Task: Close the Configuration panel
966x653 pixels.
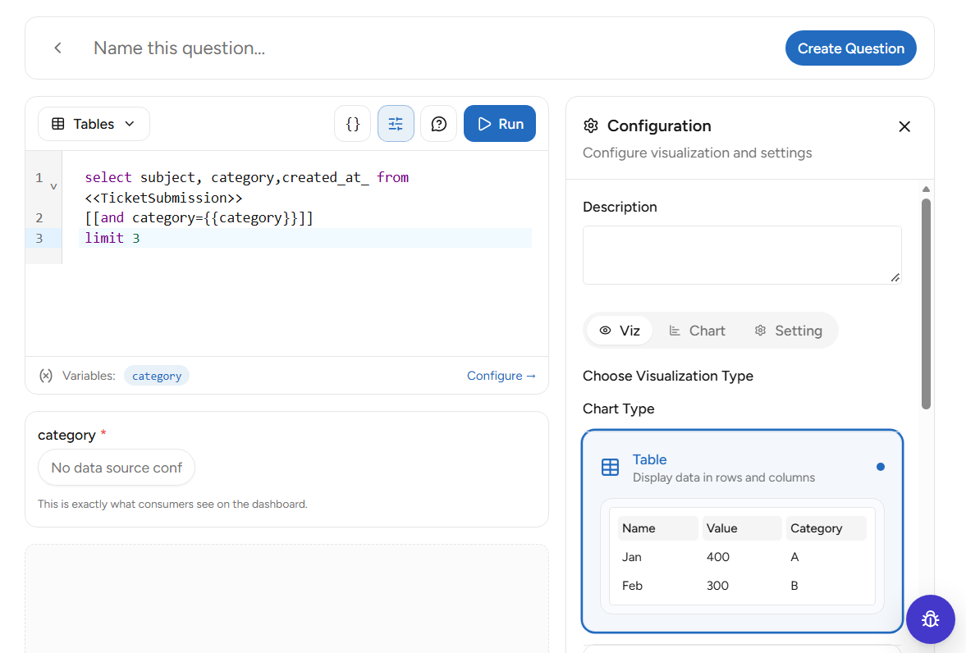Action: [x=904, y=126]
